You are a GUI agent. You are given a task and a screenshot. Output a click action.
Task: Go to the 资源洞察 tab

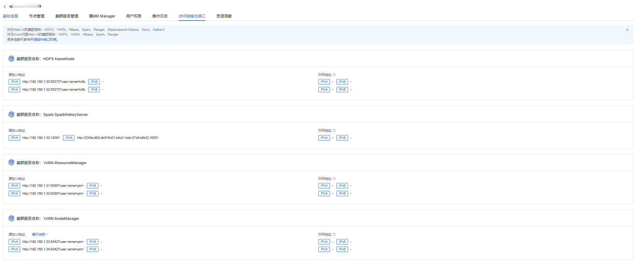pyautogui.click(x=224, y=16)
